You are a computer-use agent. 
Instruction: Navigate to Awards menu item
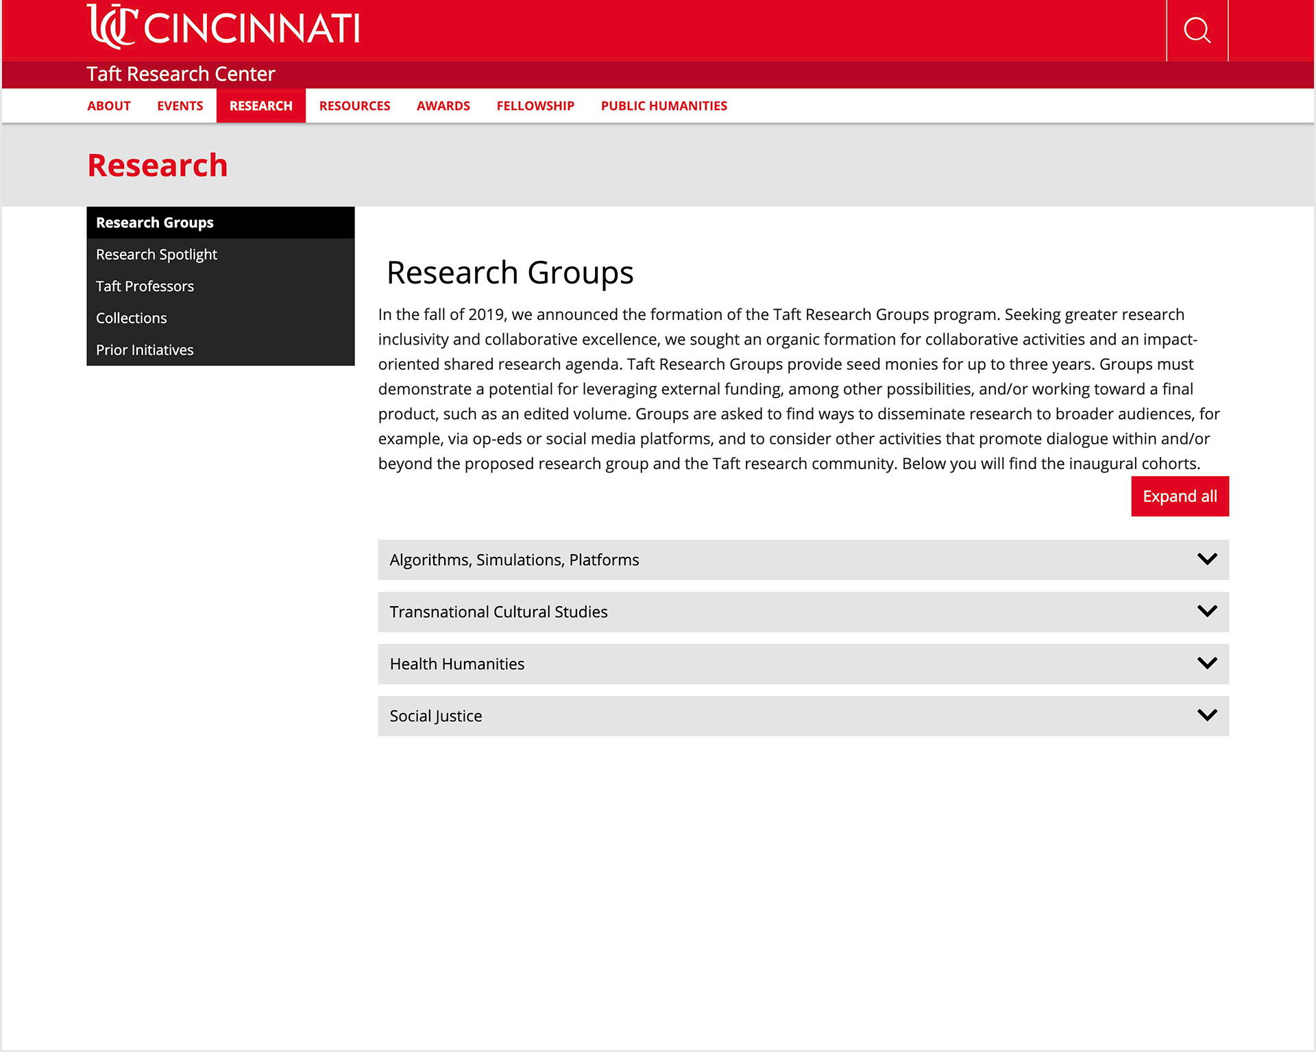443,106
